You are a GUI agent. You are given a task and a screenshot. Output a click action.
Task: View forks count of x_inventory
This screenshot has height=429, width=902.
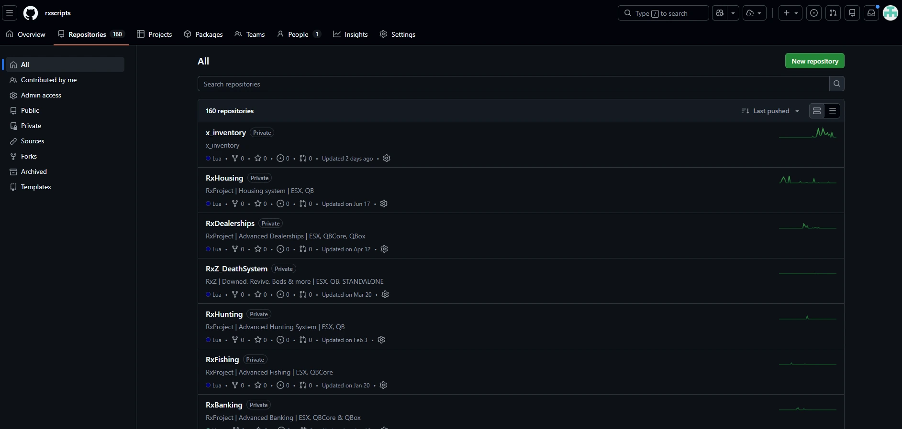point(238,158)
